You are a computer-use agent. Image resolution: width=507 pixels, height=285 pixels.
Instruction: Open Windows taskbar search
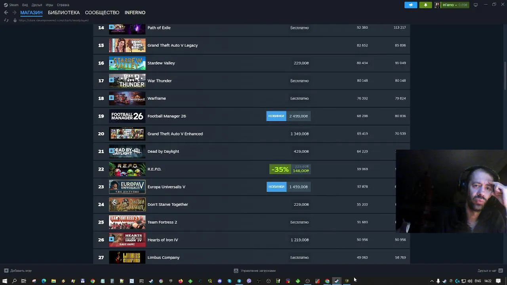[x=14, y=281]
